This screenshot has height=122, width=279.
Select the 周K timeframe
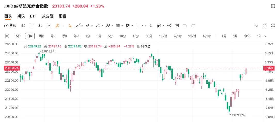point(41,36)
